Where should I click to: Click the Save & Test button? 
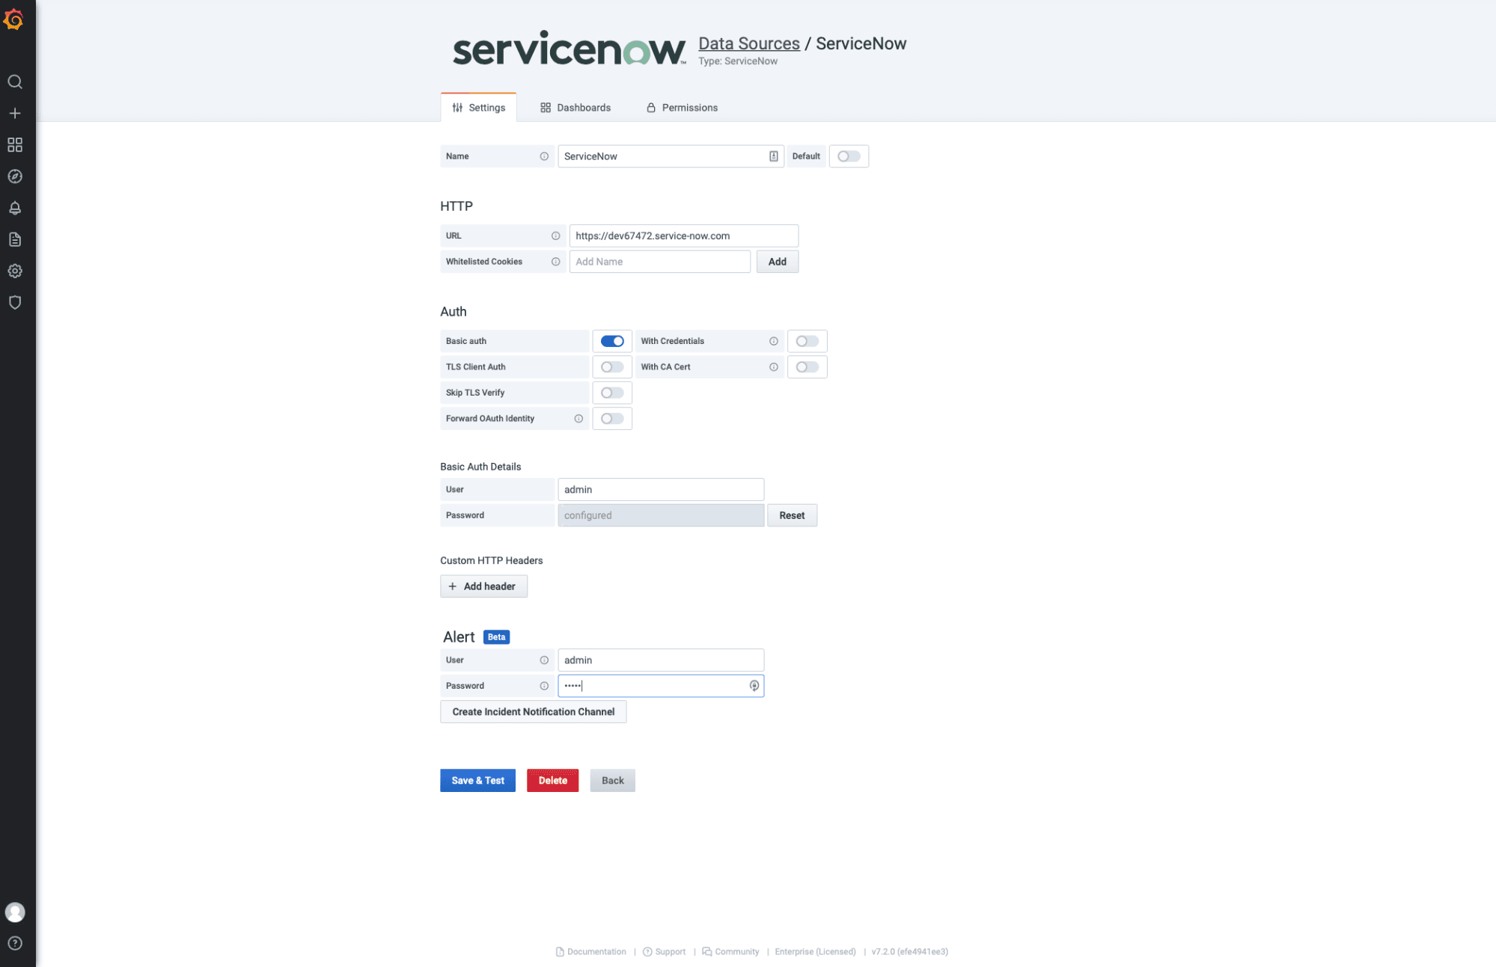pyautogui.click(x=477, y=780)
